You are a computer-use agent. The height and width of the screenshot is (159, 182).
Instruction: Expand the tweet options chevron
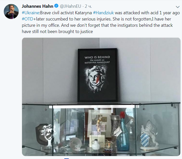(177, 7)
